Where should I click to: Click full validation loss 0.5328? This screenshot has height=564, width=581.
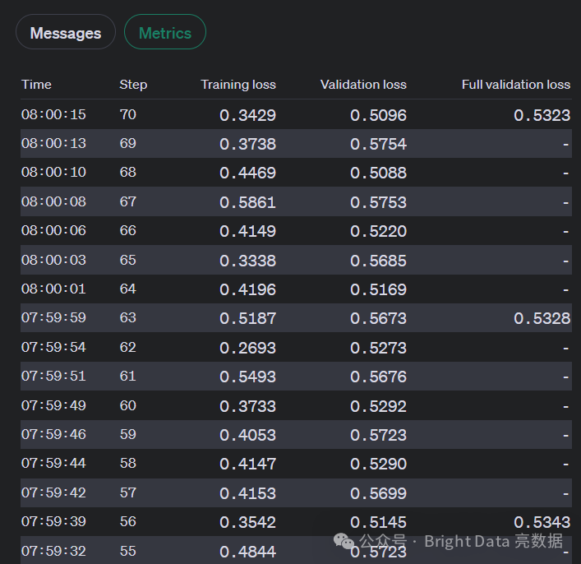(542, 318)
